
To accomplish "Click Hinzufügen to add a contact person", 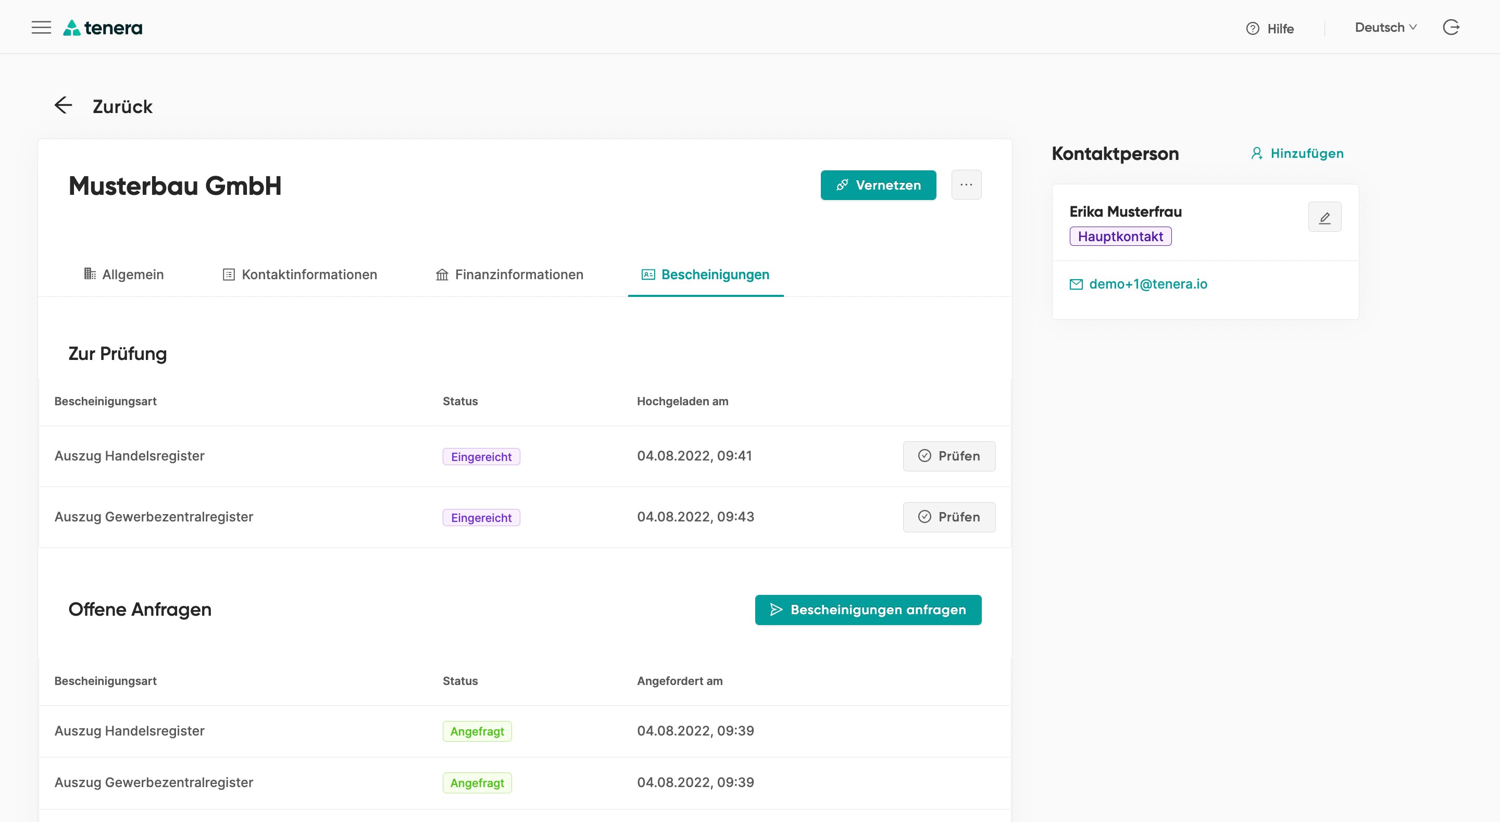I will coord(1297,153).
